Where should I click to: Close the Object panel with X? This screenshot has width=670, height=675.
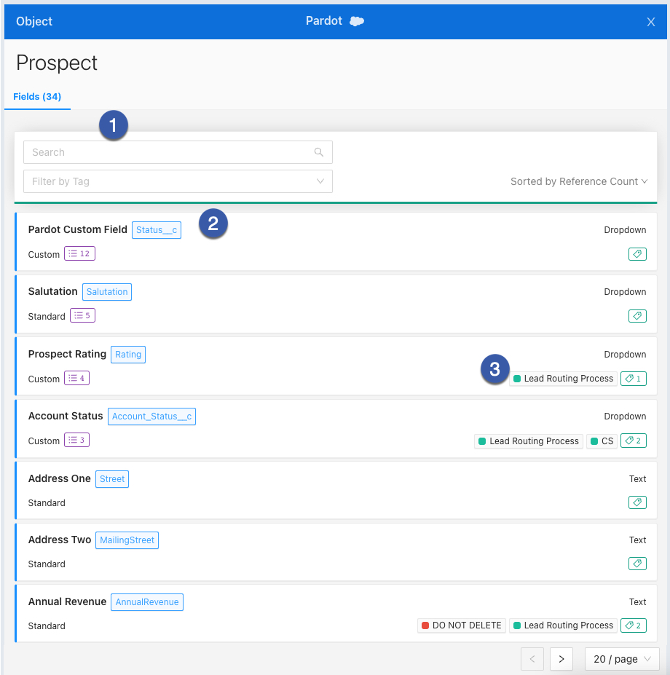click(x=650, y=22)
